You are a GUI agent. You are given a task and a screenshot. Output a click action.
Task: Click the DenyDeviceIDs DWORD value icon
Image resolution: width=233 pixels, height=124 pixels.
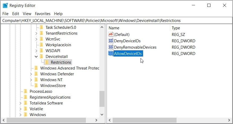point(111,41)
